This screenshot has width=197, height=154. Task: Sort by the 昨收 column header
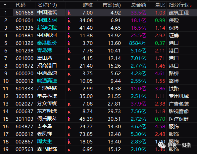[88, 5]
